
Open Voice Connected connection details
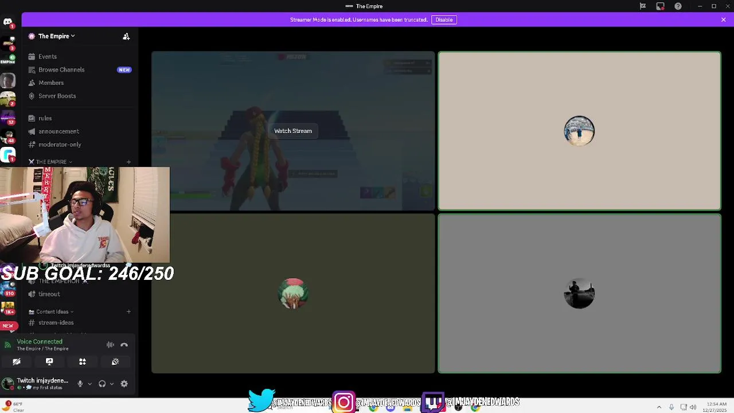40,341
